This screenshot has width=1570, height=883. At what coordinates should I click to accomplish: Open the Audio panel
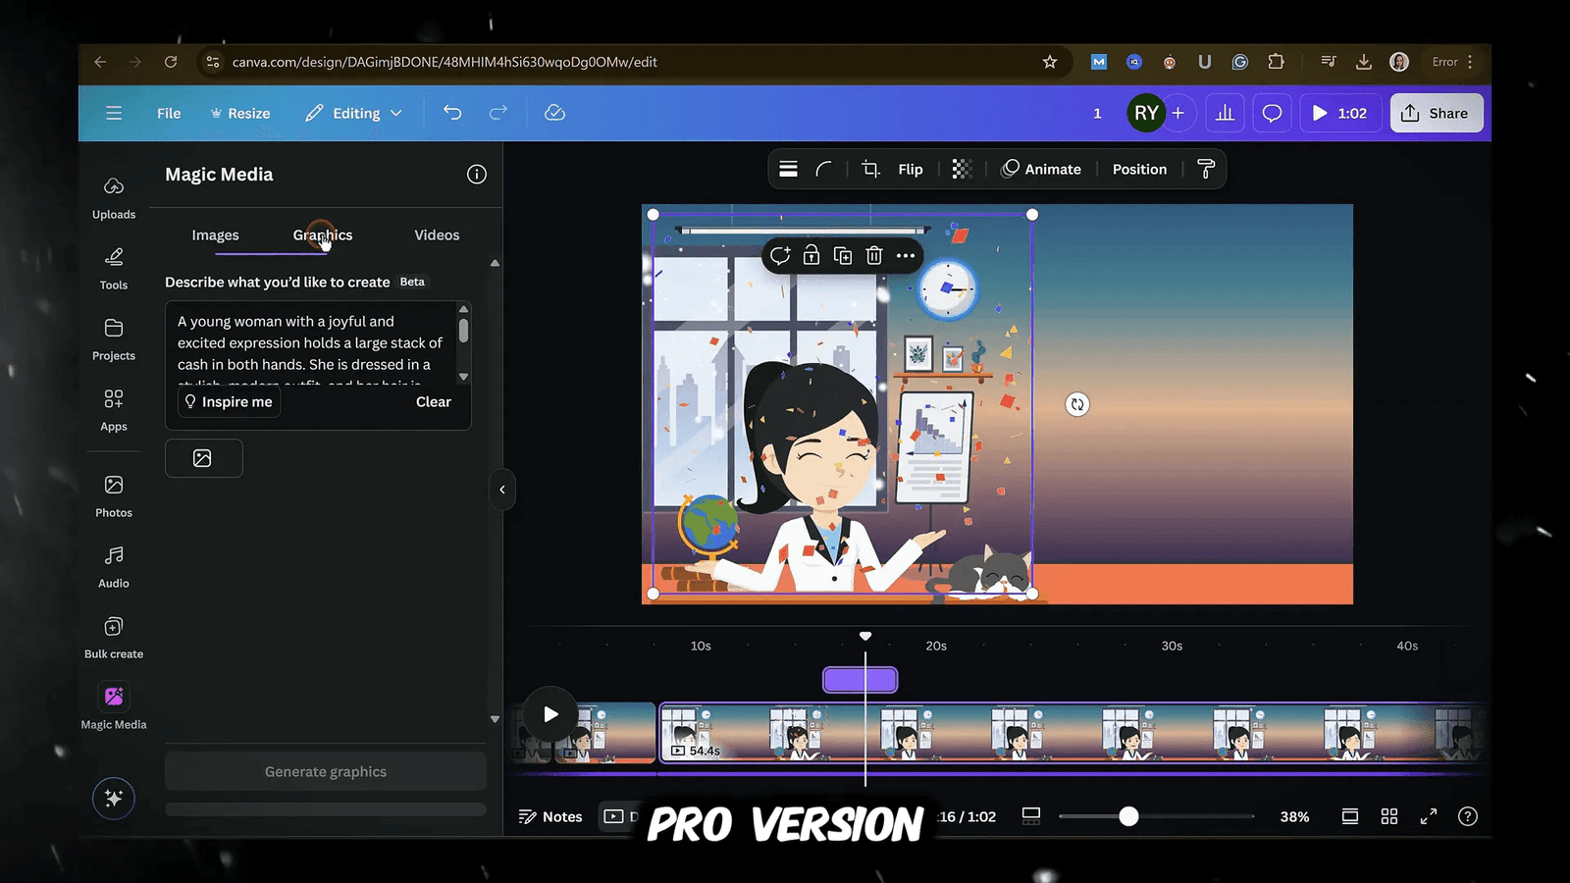click(x=113, y=565)
